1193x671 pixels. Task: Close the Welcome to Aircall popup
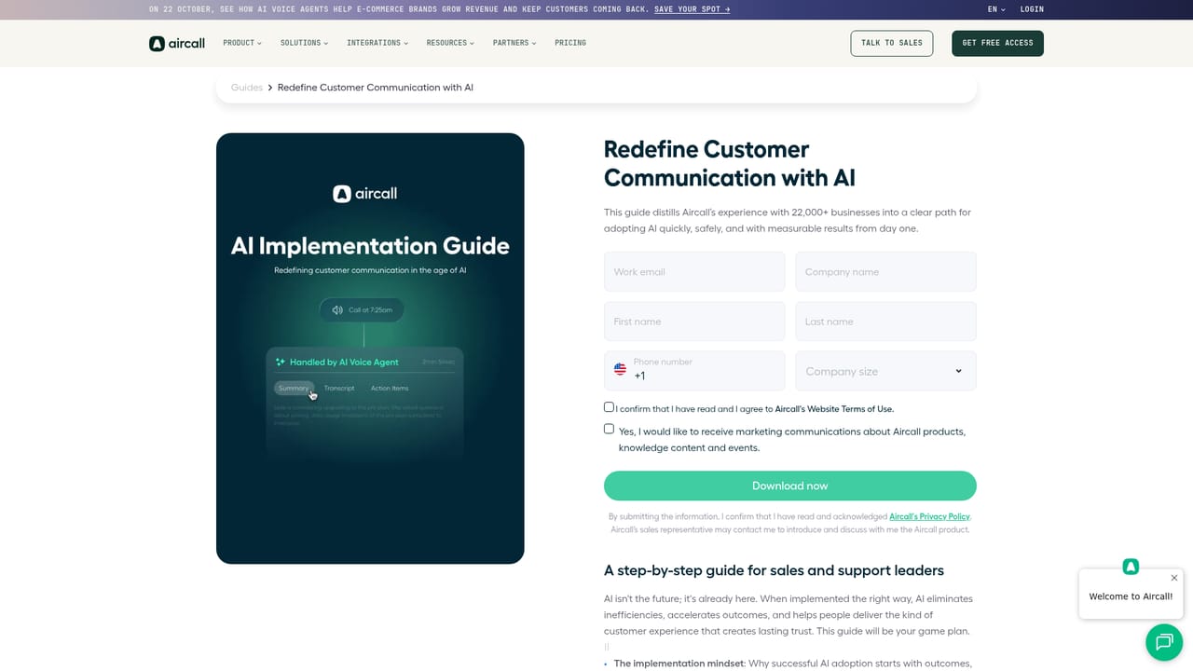1173,578
